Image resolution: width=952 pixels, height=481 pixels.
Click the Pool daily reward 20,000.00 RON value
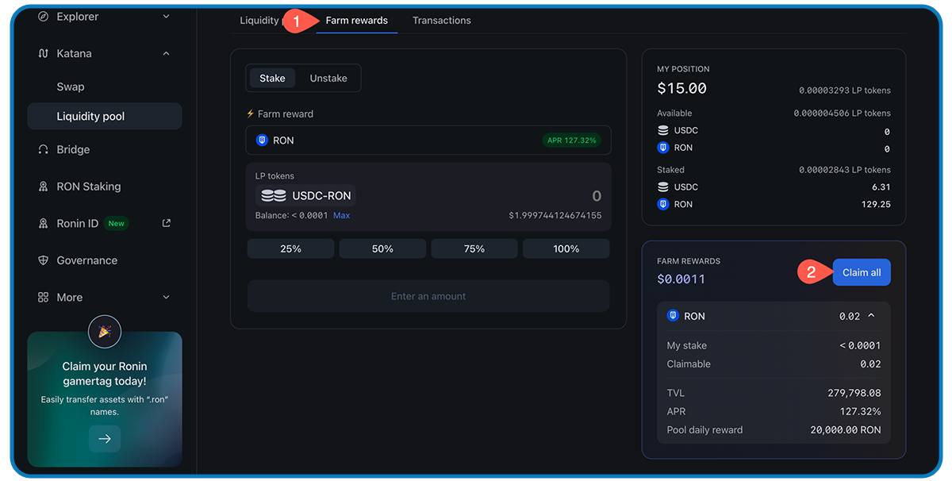846,430
